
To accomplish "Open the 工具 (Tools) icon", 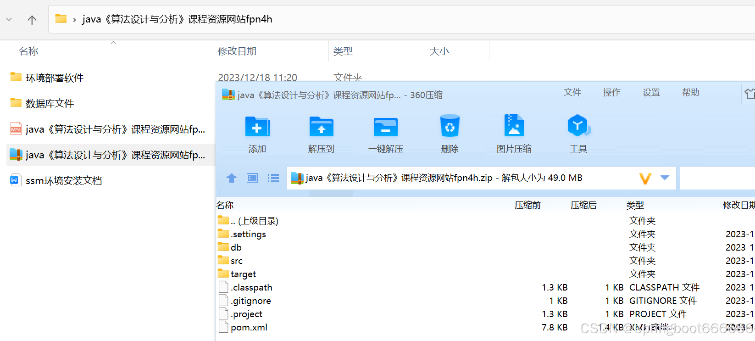I will tap(578, 125).
